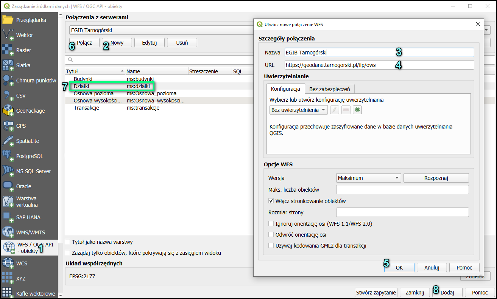Open the PostgreSQL data source icon

pyautogui.click(x=8, y=156)
